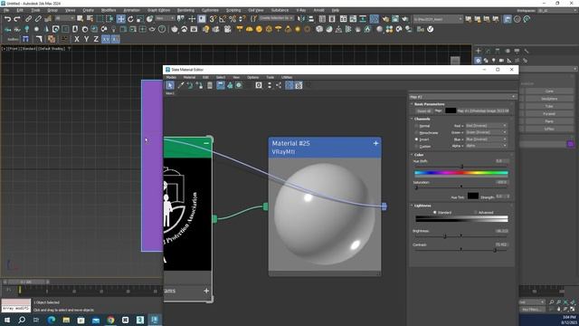Open the Modes menu in Slate editor
The image size is (579, 326).
point(171,77)
